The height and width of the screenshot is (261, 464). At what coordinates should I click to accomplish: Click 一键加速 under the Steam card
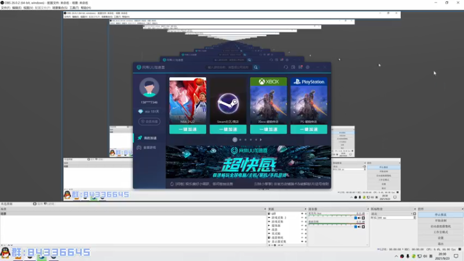pos(228,129)
